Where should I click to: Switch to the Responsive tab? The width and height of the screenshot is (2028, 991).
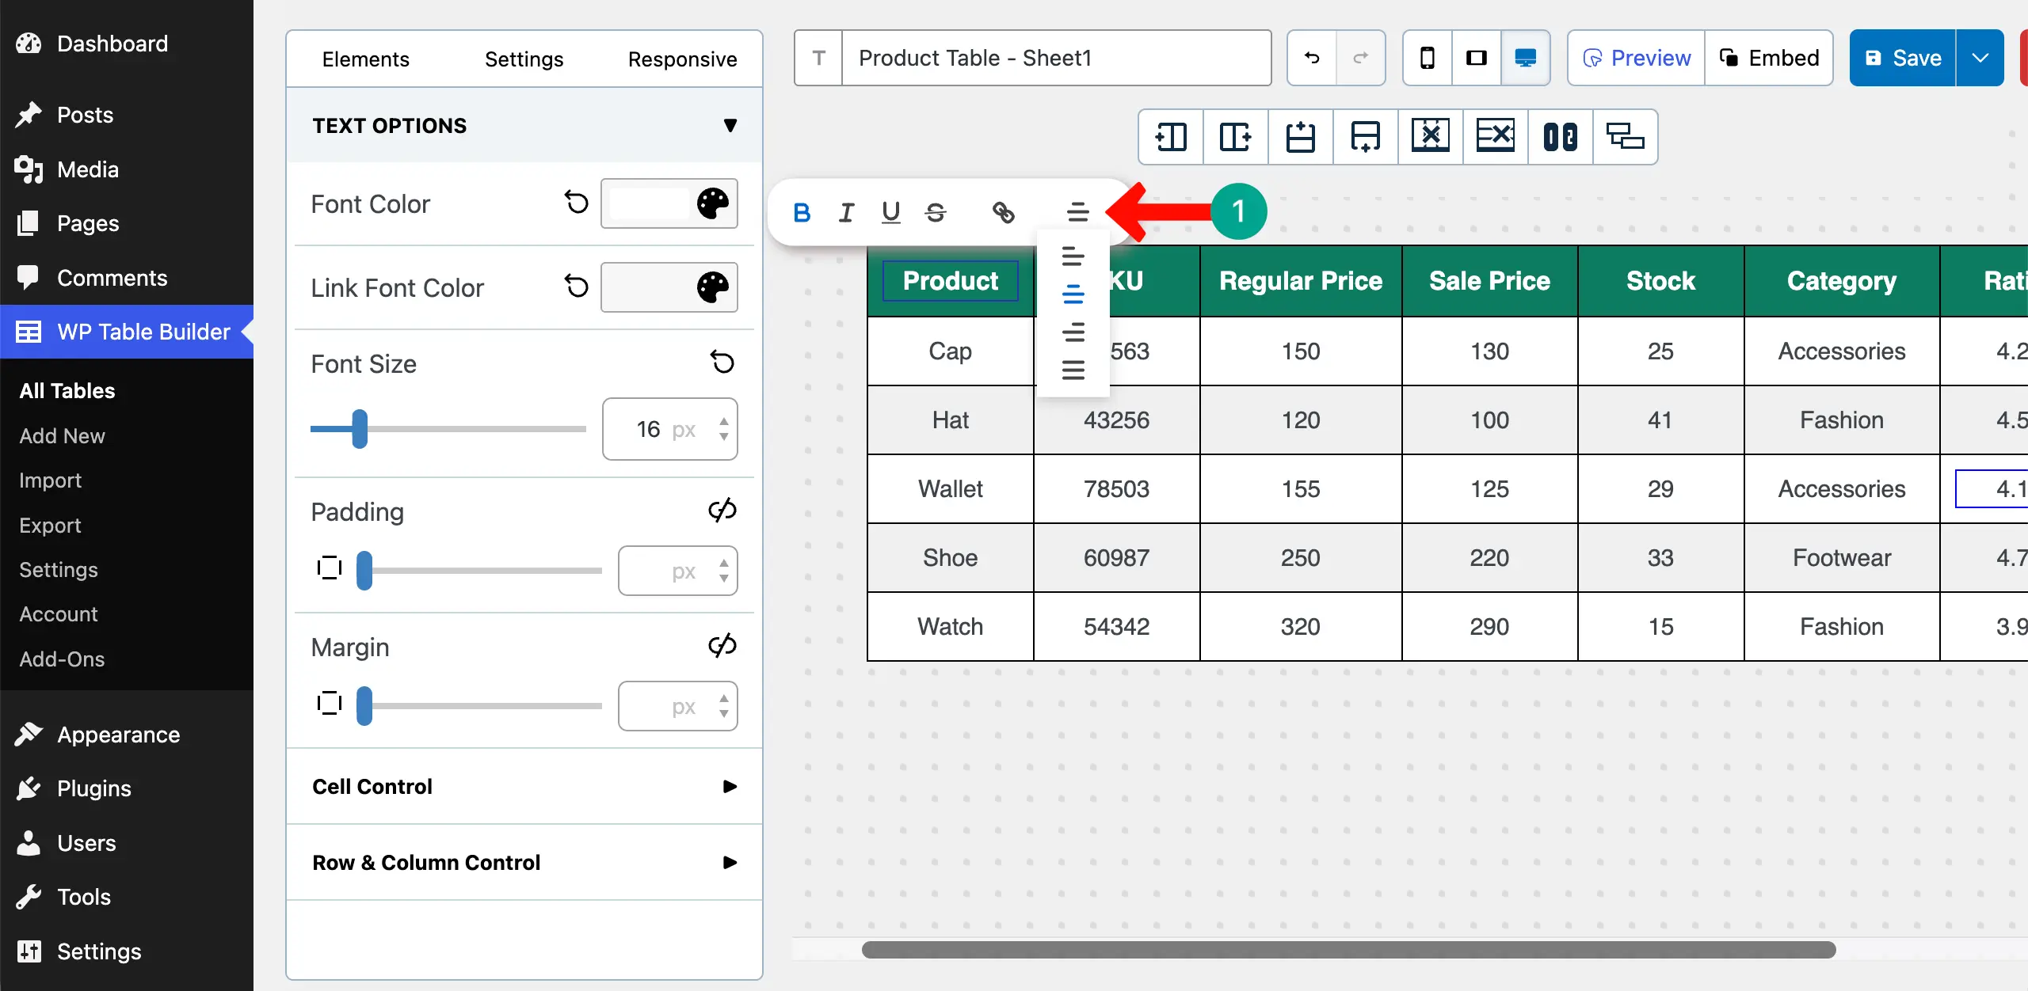682,59
